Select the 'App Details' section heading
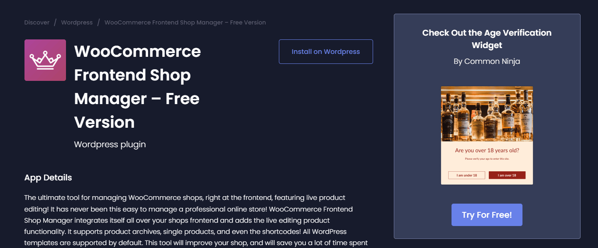Screen dimensions: 598x248 tap(48, 177)
